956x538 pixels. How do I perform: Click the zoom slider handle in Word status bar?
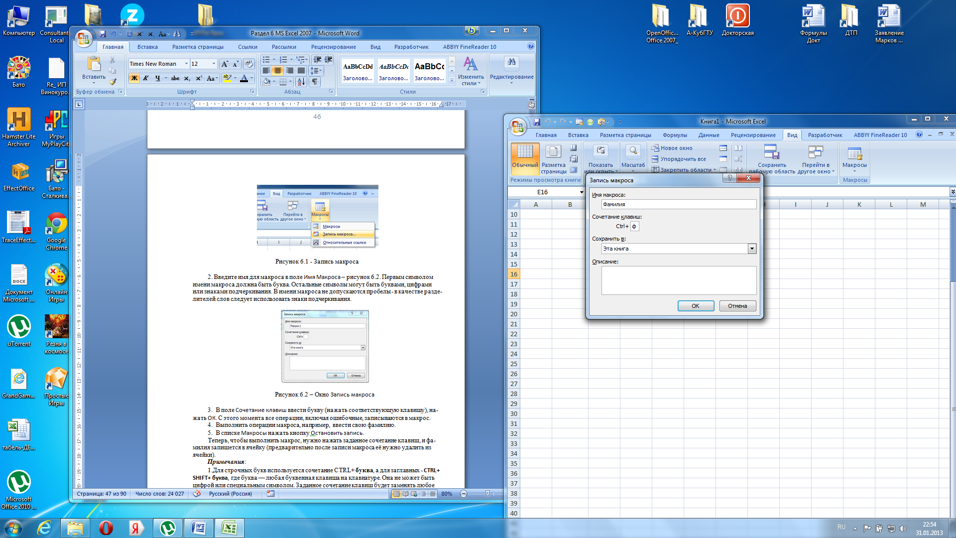click(x=487, y=494)
